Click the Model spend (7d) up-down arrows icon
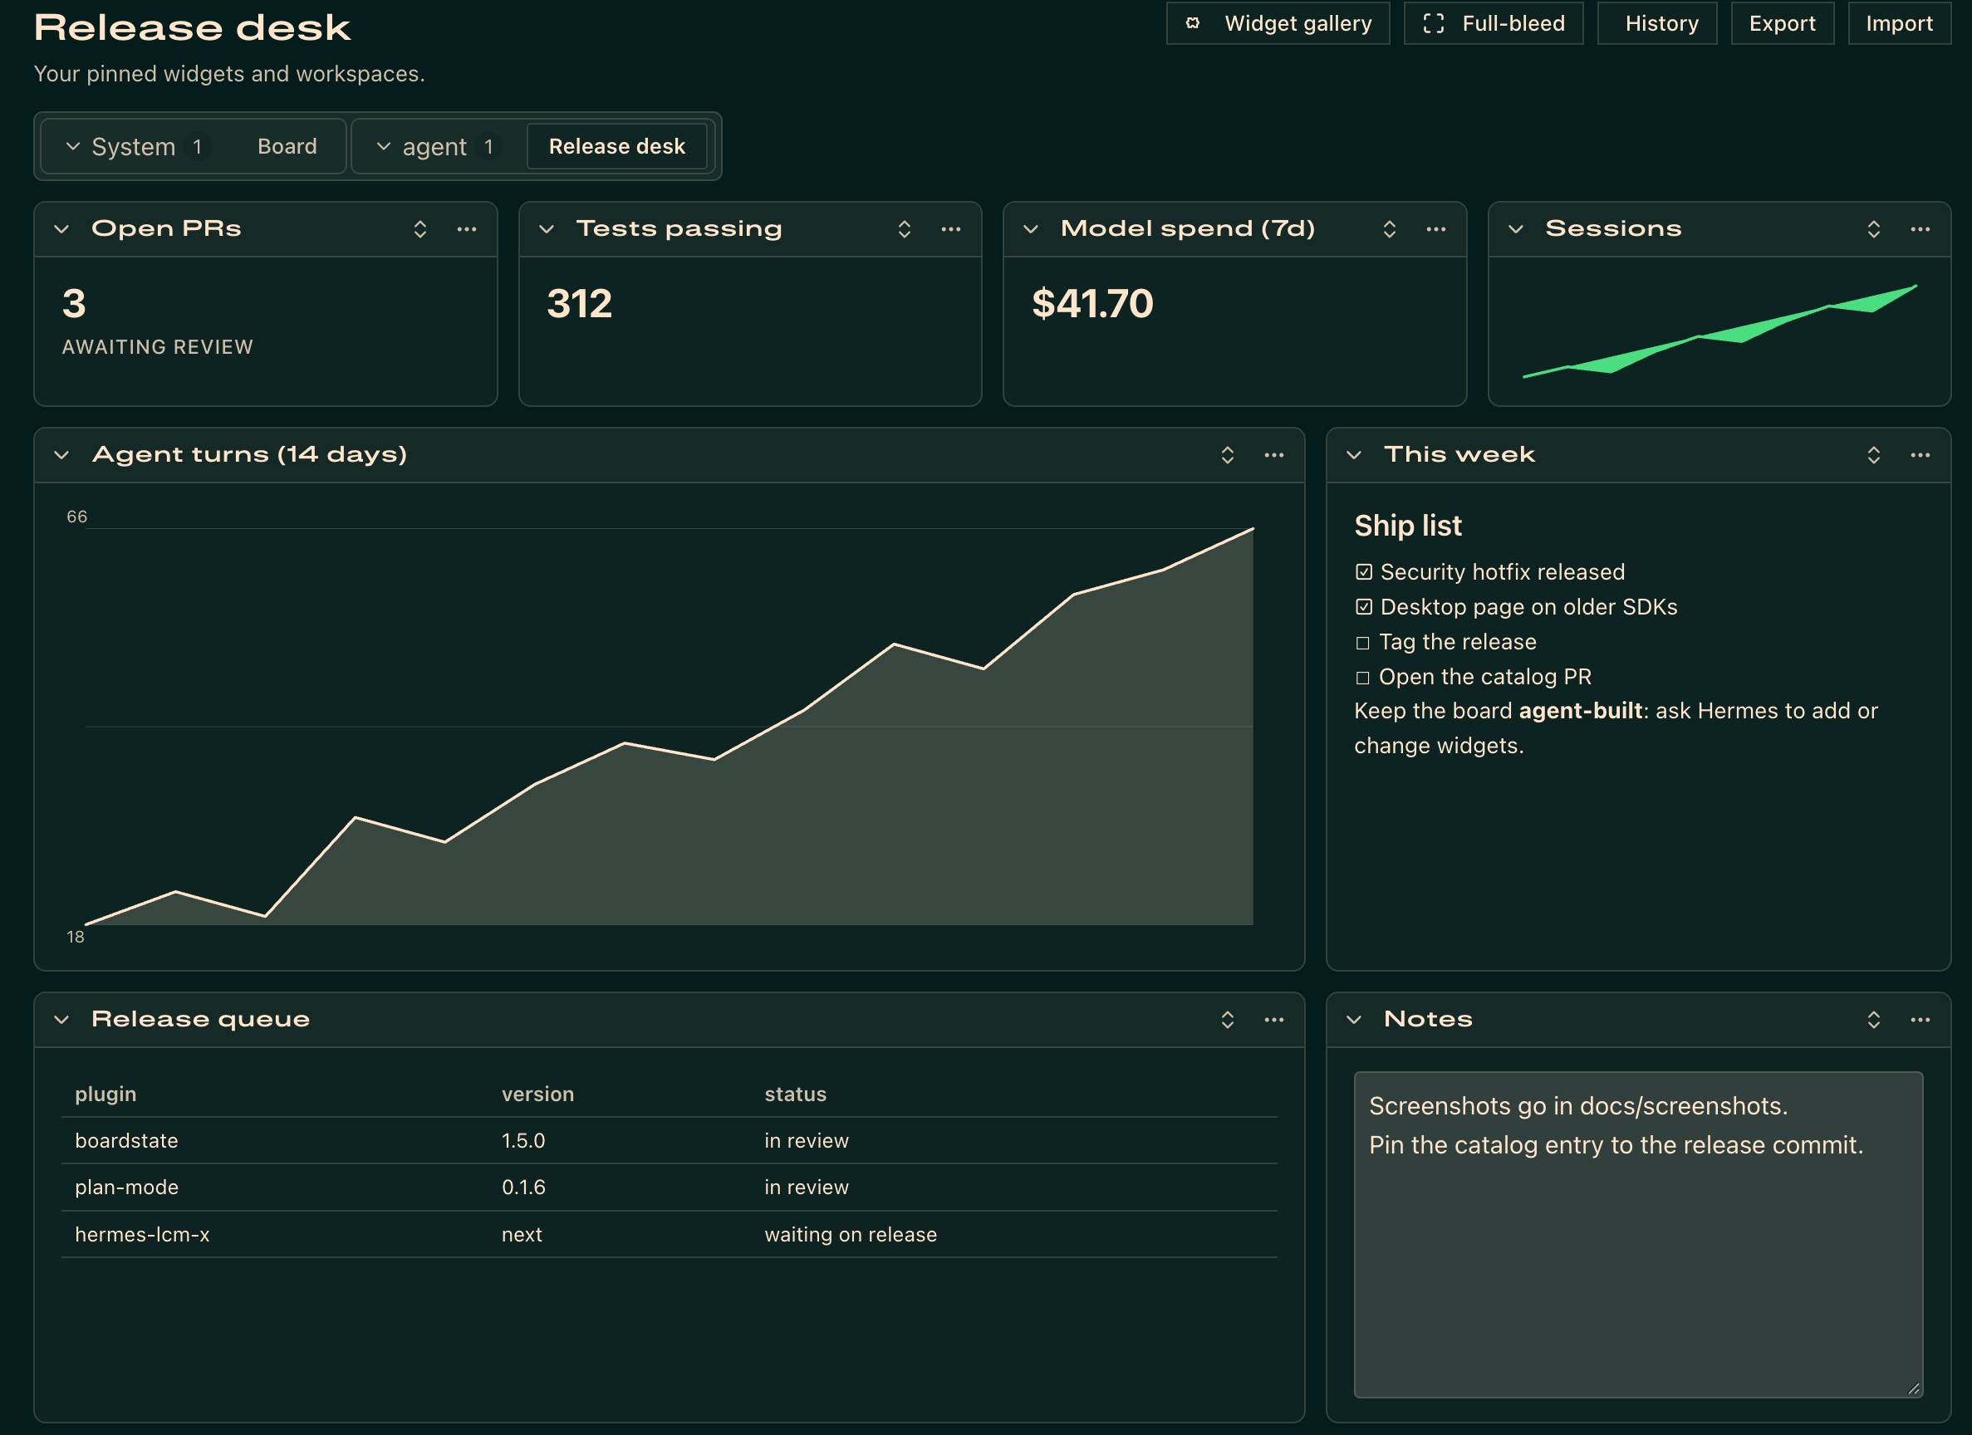1972x1435 pixels. [x=1390, y=229]
